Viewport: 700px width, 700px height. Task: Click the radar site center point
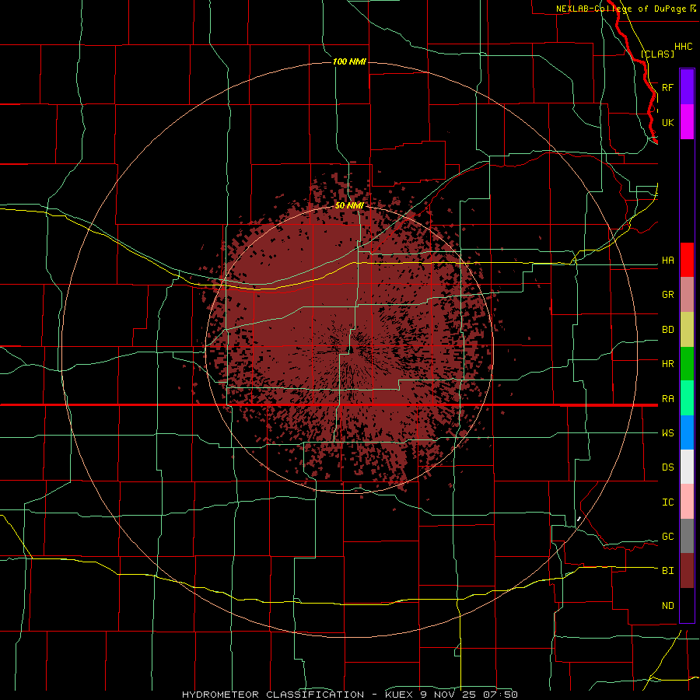pyautogui.click(x=351, y=349)
